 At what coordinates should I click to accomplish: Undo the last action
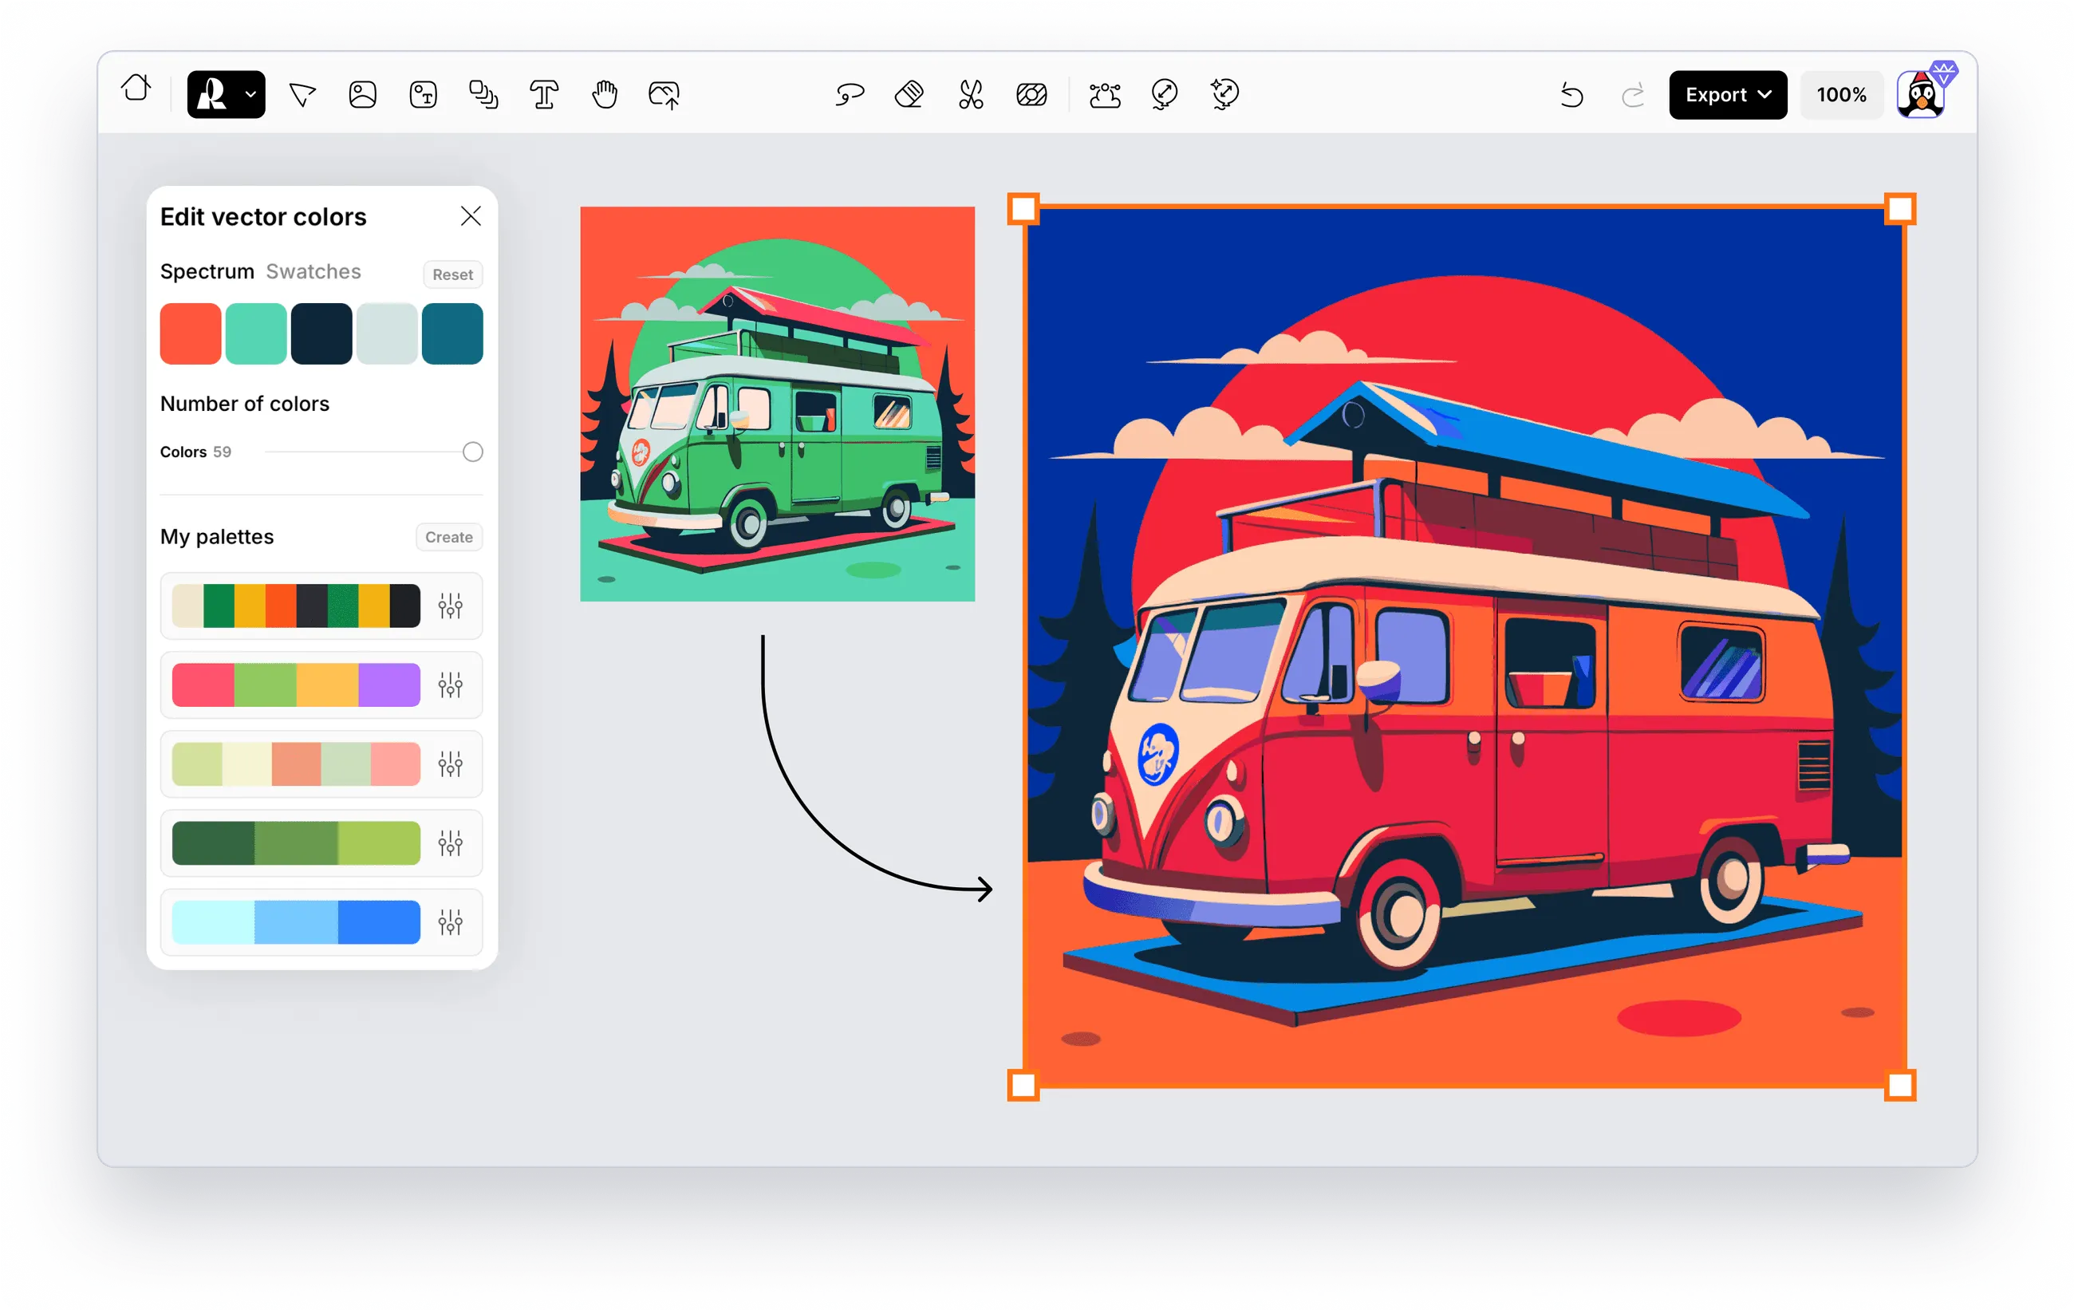click(1572, 95)
